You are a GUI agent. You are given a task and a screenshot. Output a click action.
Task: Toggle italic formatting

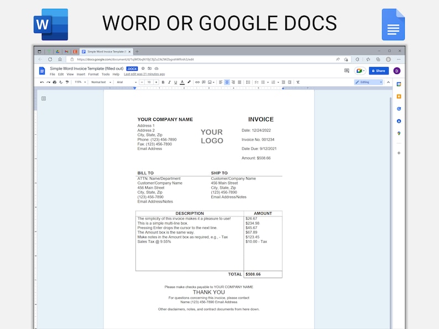point(169,82)
